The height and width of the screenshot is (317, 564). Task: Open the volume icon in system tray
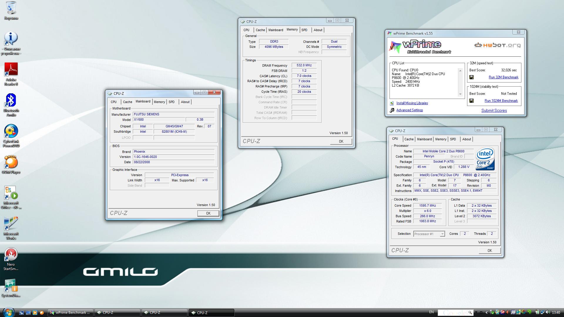pyautogui.click(x=548, y=312)
